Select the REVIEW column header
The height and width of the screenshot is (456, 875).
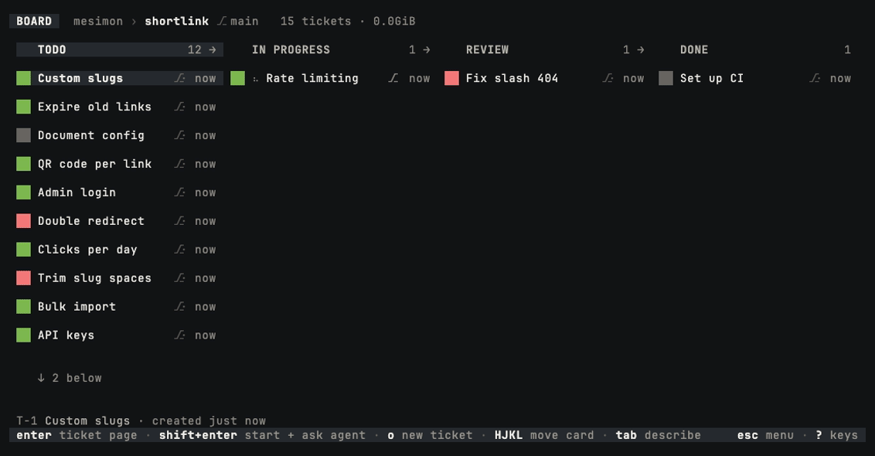point(548,49)
